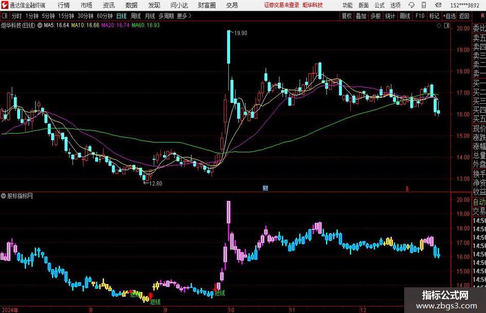Open the customer service headset icon
486x313 pixels.
[x=411, y=5]
